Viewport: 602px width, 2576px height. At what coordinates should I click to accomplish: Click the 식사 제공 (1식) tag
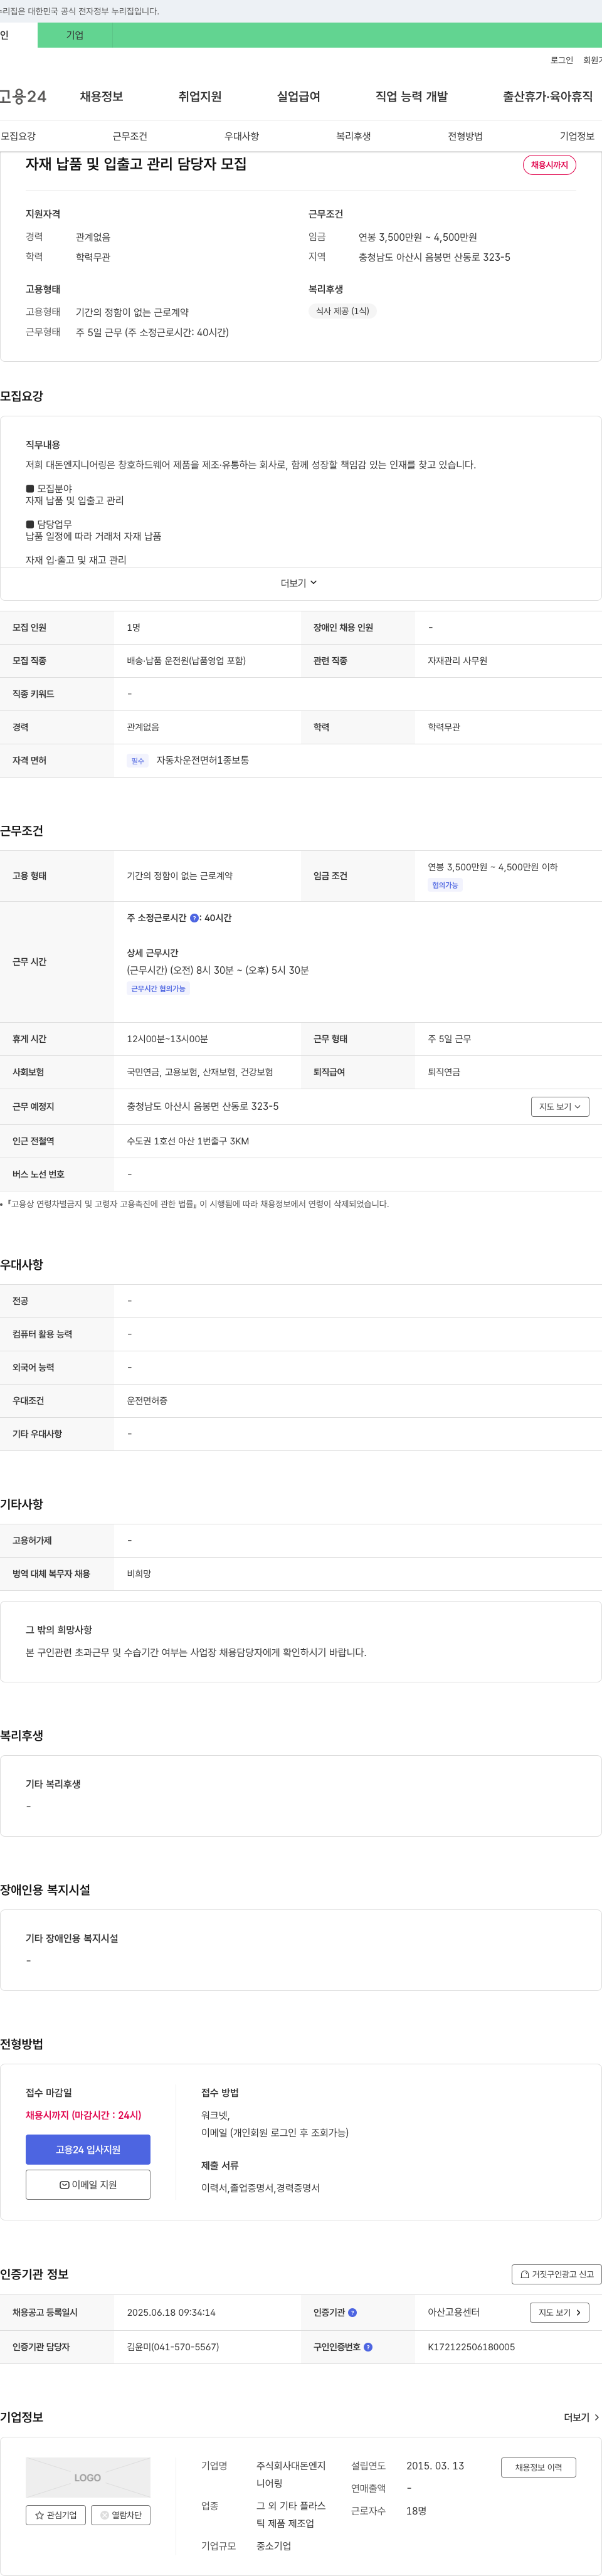[x=342, y=311]
